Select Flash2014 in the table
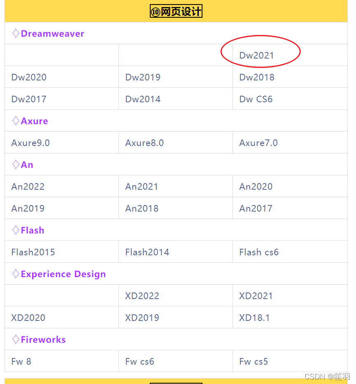The image size is (356, 384). pyautogui.click(x=147, y=252)
